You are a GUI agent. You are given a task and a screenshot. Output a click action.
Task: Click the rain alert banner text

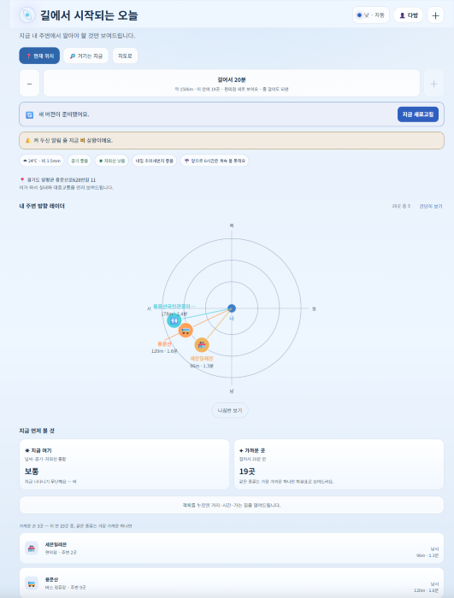[73, 140]
